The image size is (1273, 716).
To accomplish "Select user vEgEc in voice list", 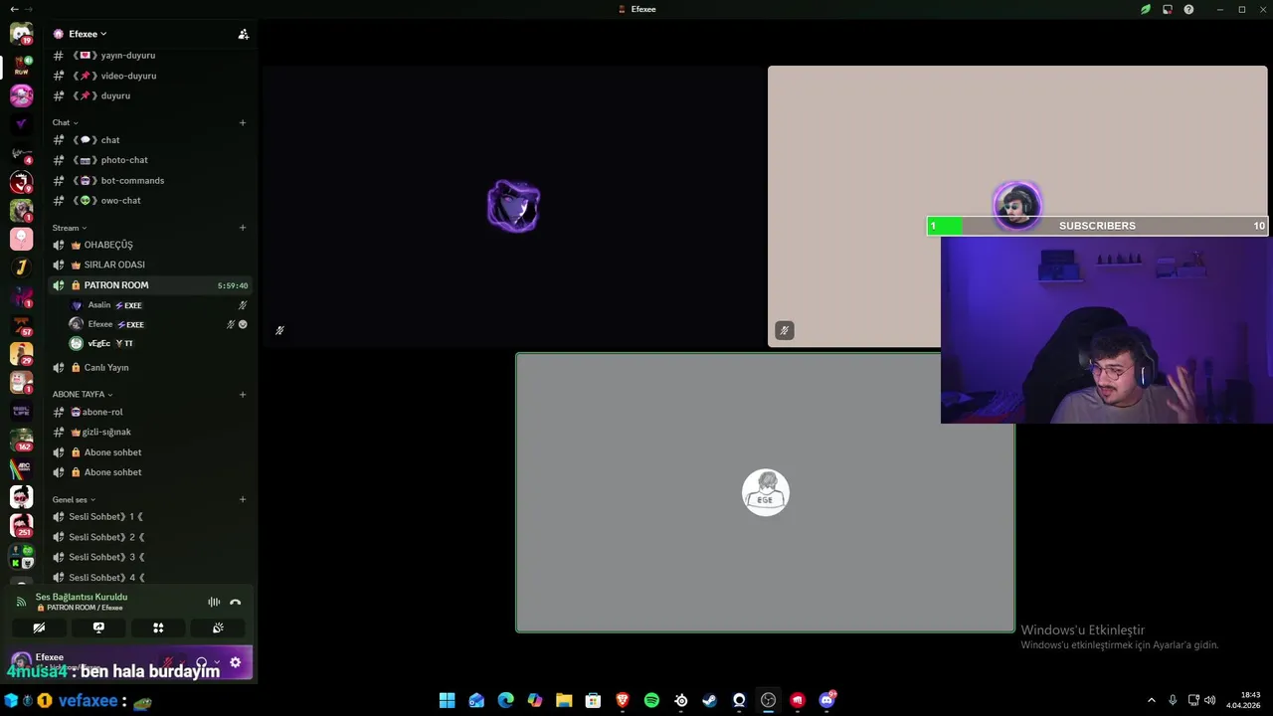I will coord(159,343).
